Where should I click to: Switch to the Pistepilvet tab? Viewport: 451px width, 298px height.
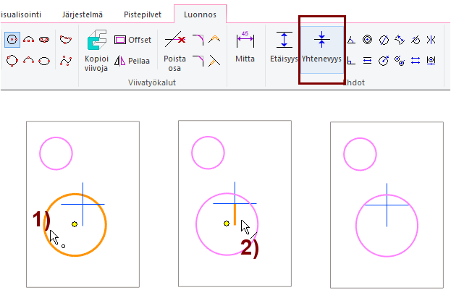(x=143, y=14)
